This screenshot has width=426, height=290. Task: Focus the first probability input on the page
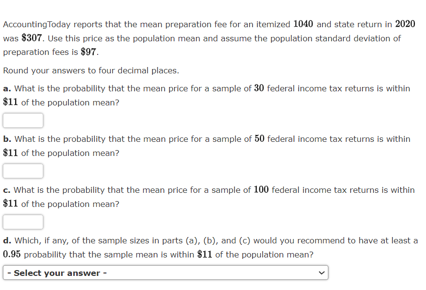click(23, 120)
